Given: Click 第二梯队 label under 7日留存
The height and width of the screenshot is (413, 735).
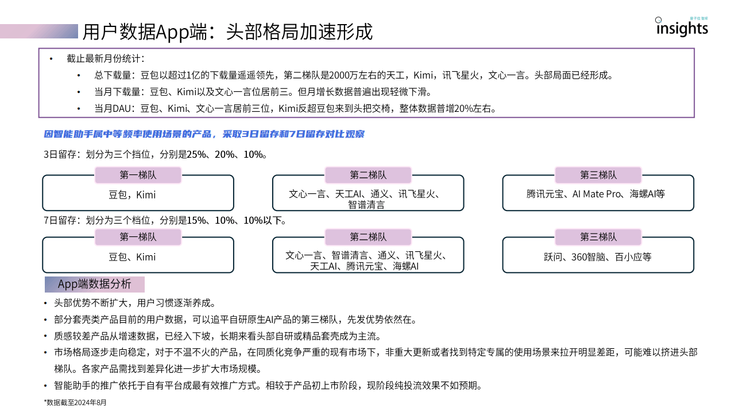Looking at the screenshot, I should [368, 237].
